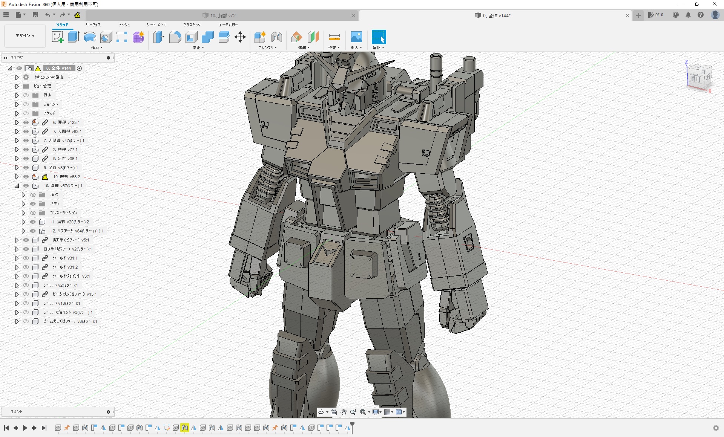
Task: Click the Fillet tool icon
Action: point(175,37)
